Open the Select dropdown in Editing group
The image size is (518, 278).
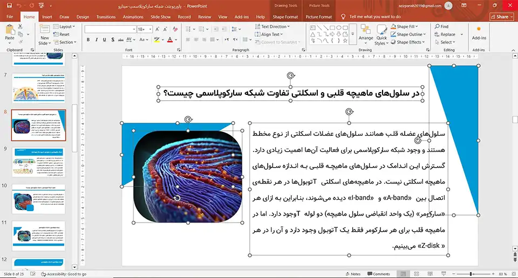click(445, 42)
